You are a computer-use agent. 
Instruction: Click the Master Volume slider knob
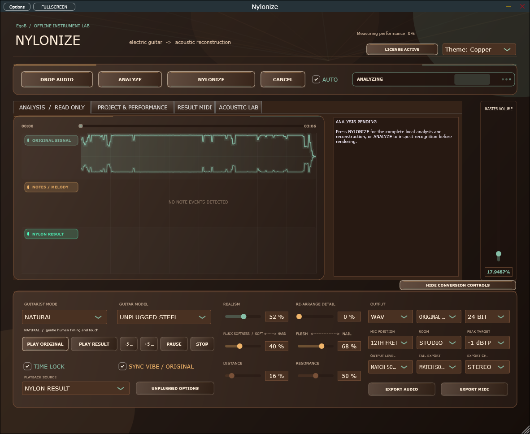498,254
